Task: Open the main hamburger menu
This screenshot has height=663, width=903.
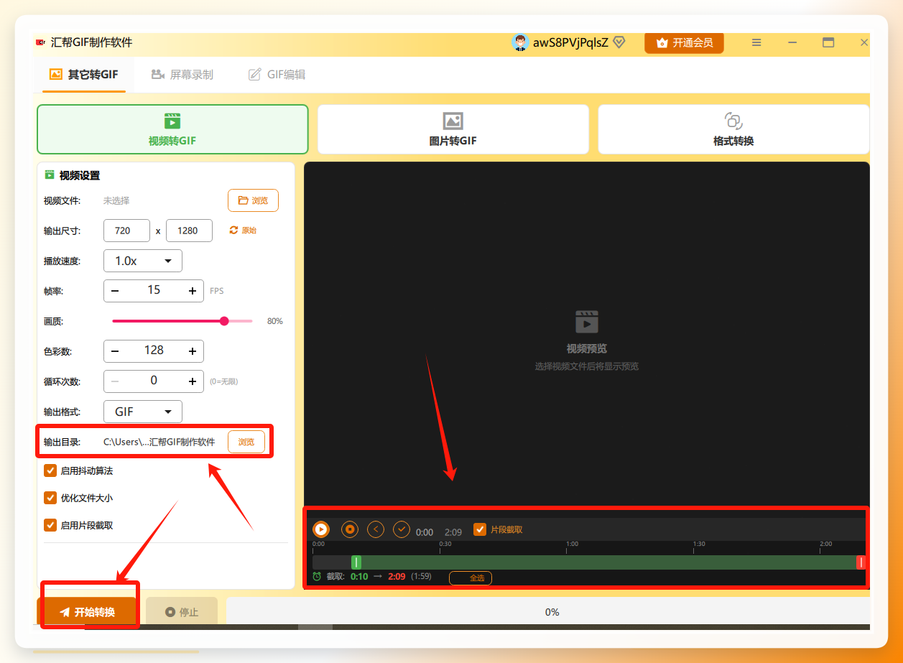Action: pyautogui.click(x=756, y=42)
